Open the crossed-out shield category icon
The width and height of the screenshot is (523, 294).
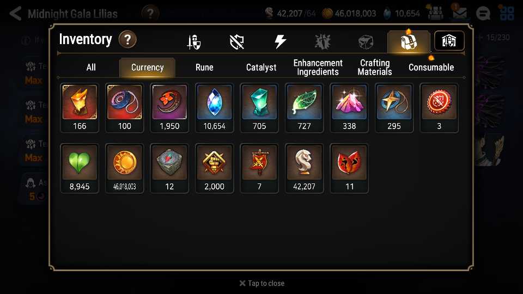coord(237,42)
